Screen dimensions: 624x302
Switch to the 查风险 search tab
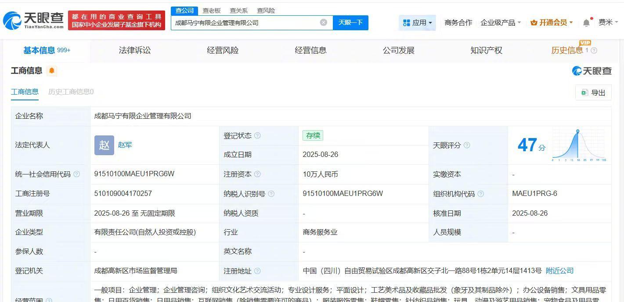(266, 11)
